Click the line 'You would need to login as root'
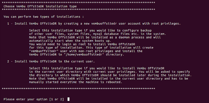 pyautogui.click(x=82, y=44)
